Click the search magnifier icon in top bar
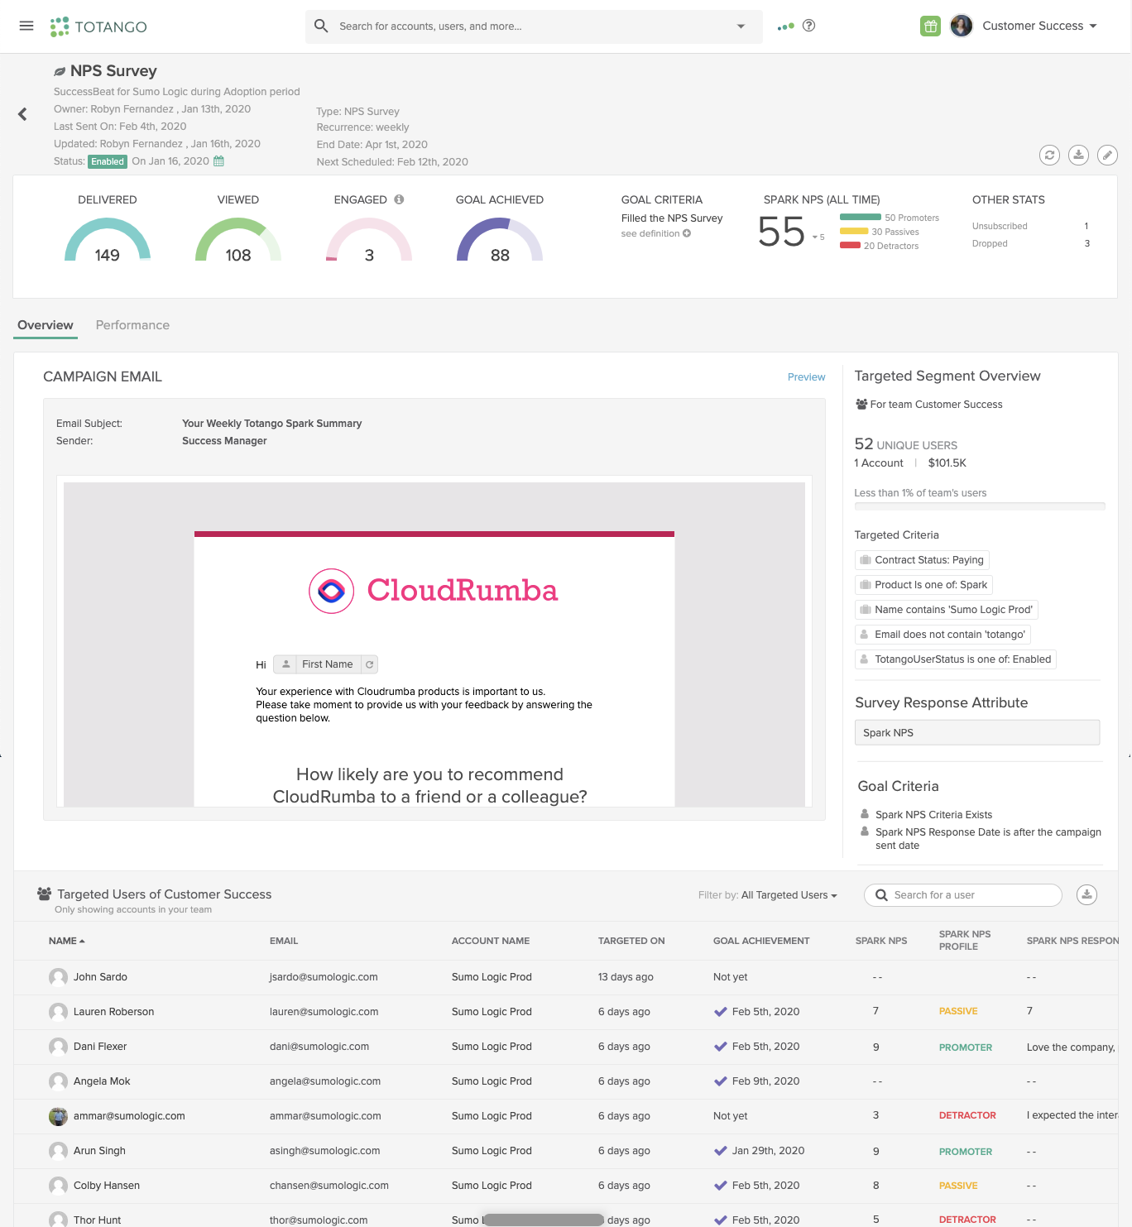The image size is (1132, 1227). 321,26
